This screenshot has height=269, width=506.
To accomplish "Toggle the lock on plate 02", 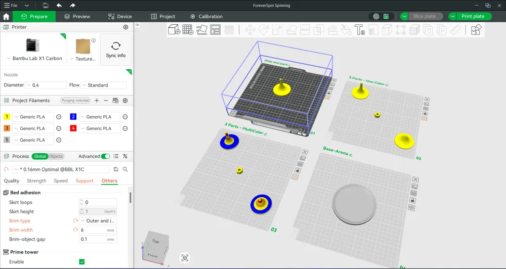I will click(425, 113).
